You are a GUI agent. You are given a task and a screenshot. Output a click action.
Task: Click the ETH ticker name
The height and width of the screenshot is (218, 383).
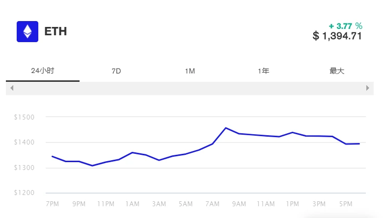point(55,31)
